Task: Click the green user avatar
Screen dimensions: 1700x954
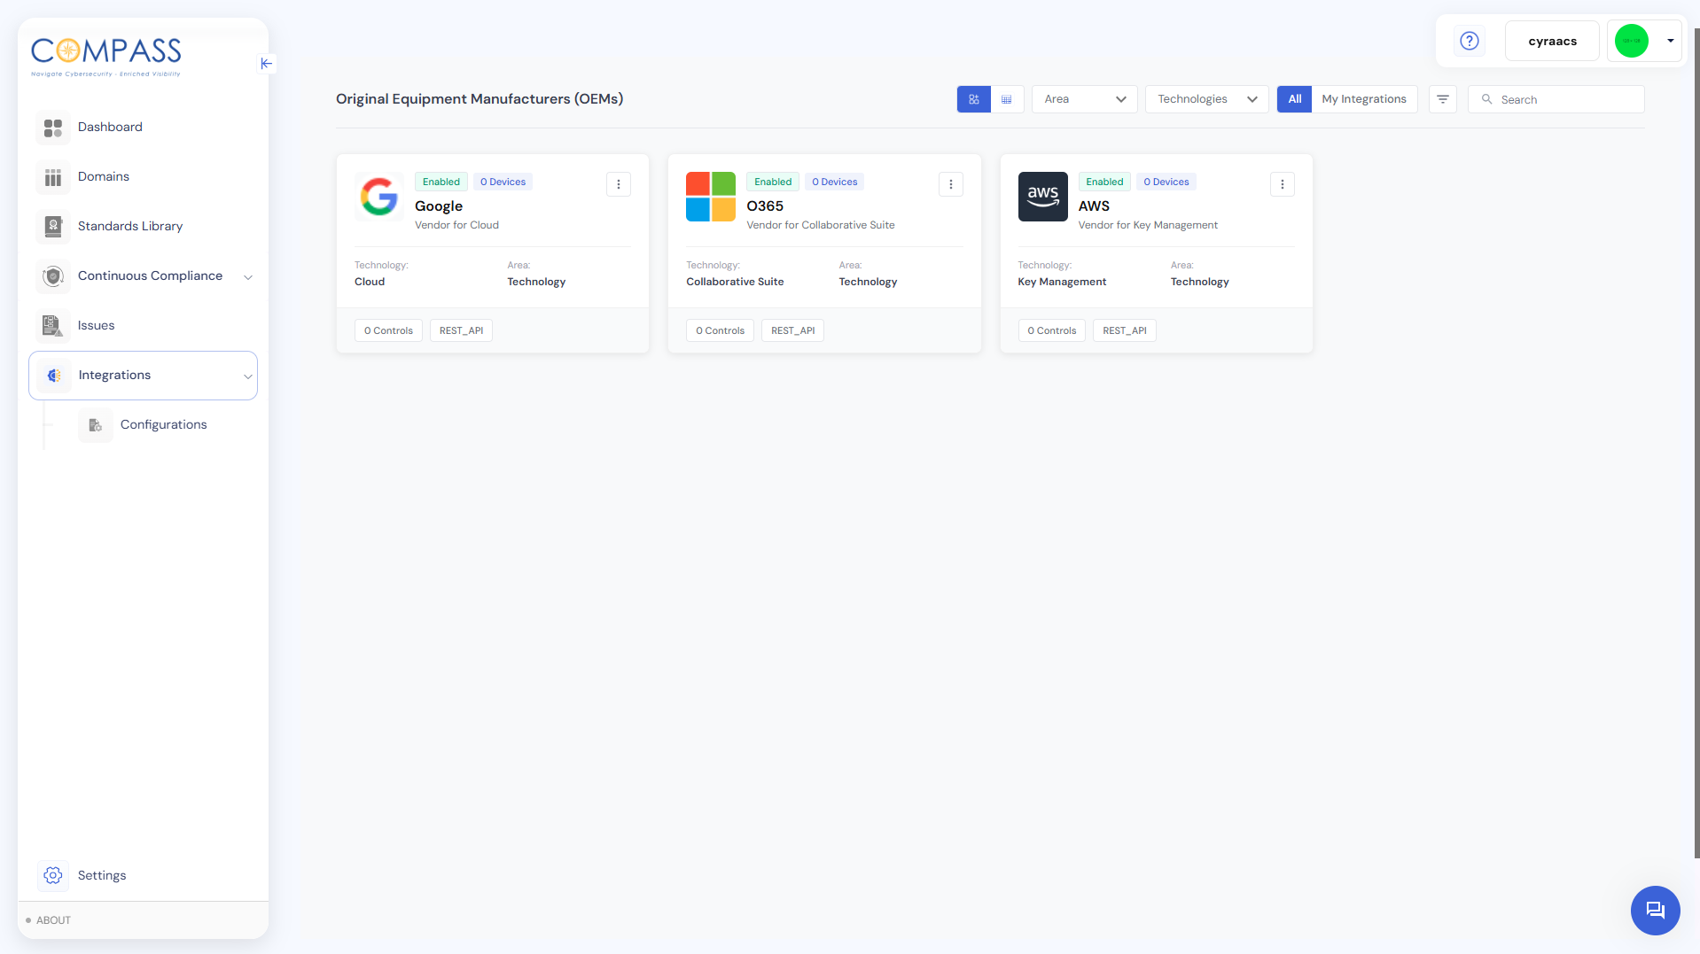Action: pos(1632,41)
